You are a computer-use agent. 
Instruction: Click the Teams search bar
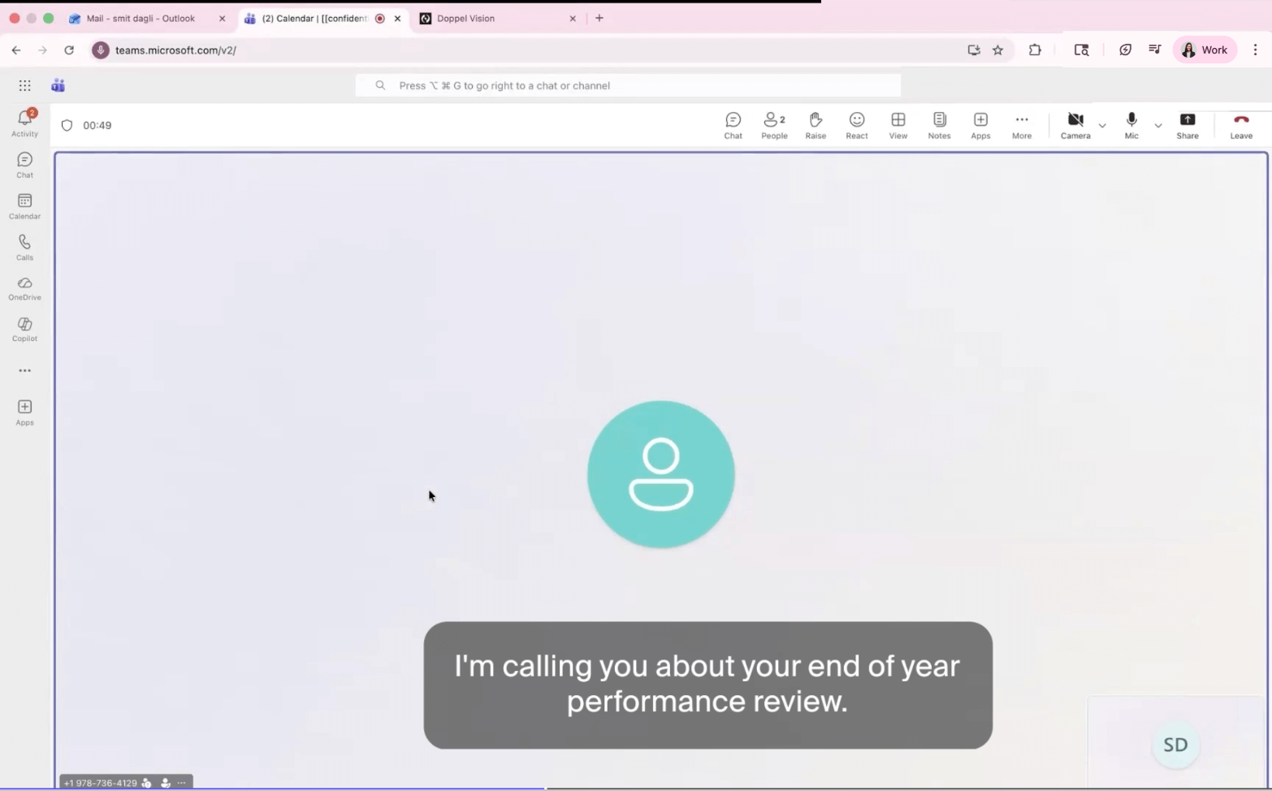click(627, 84)
